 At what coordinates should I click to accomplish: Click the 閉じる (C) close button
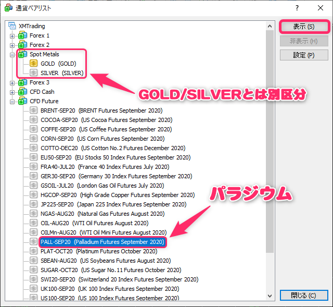(304, 296)
